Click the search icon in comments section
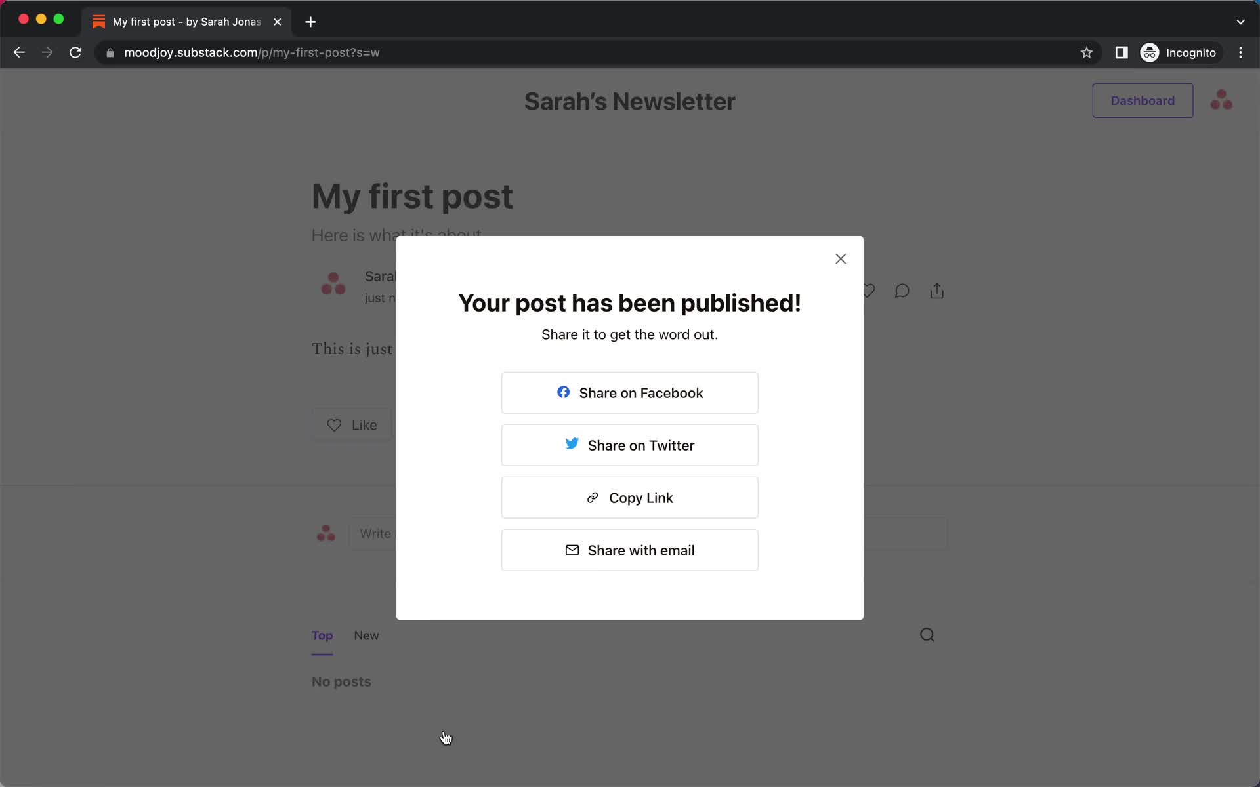Viewport: 1260px width, 787px height. click(927, 635)
